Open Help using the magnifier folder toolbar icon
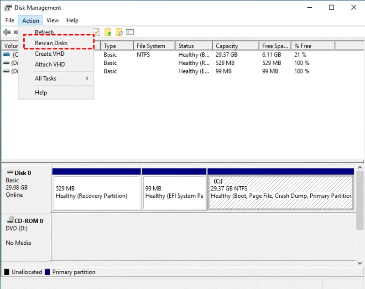 [119, 32]
